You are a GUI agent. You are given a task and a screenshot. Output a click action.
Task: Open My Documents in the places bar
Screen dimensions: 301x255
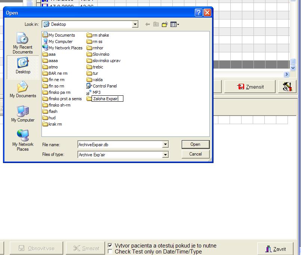pyautogui.click(x=23, y=89)
